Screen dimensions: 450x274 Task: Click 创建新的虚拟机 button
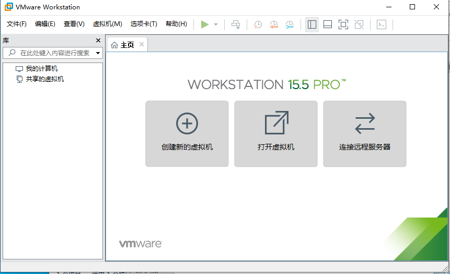pyautogui.click(x=187, y=133)
